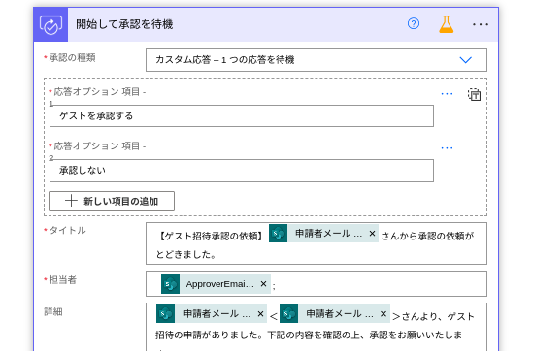Open help for this approval action
The width and height of the screenshot is (533, 351).
click(x=414, y=24)
